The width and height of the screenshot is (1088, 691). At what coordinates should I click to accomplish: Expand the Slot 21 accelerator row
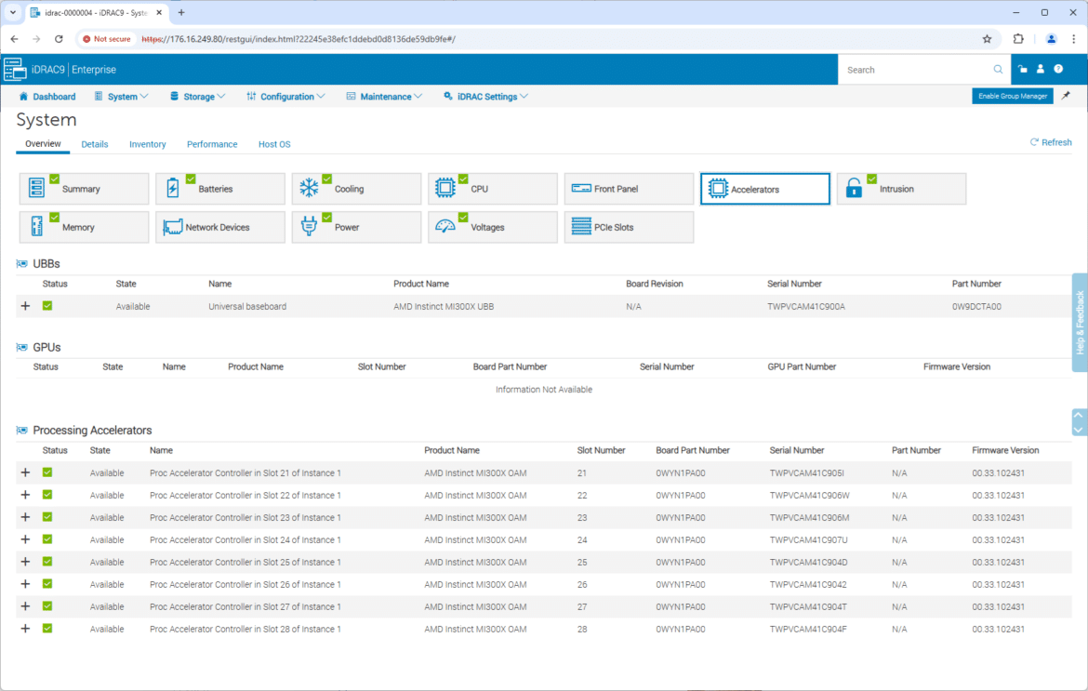[x=25, y=472]
